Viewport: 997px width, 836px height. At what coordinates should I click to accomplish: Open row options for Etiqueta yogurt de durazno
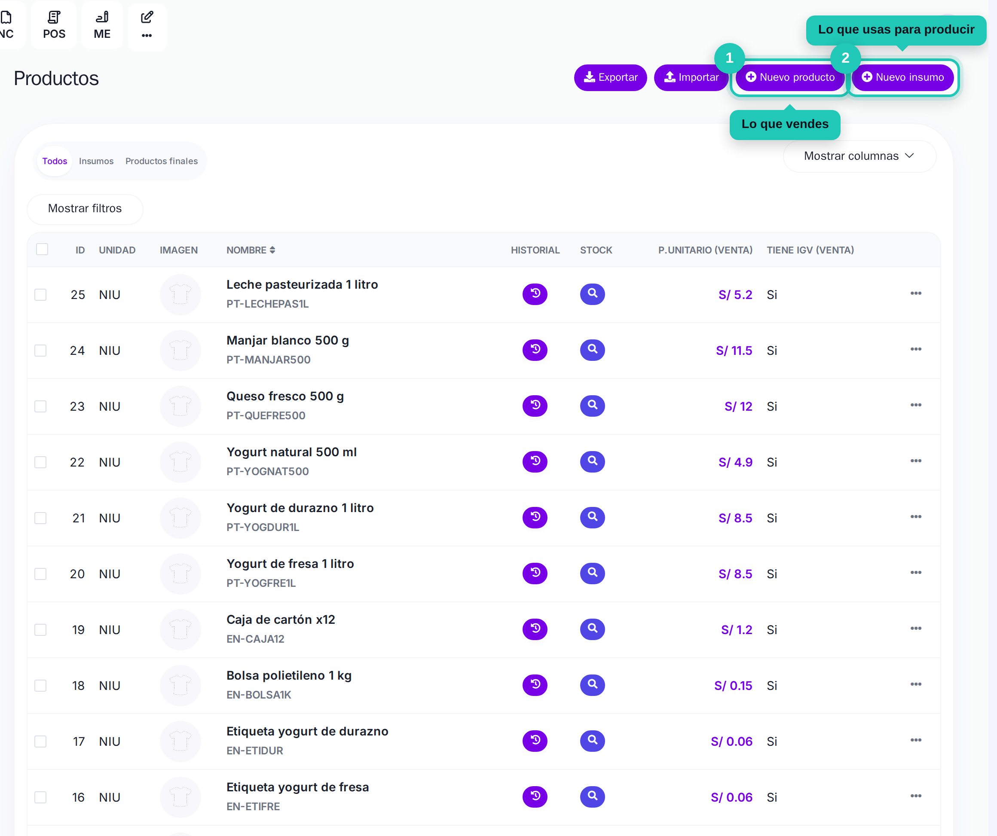pyautogui.click(x=916, y=741)
